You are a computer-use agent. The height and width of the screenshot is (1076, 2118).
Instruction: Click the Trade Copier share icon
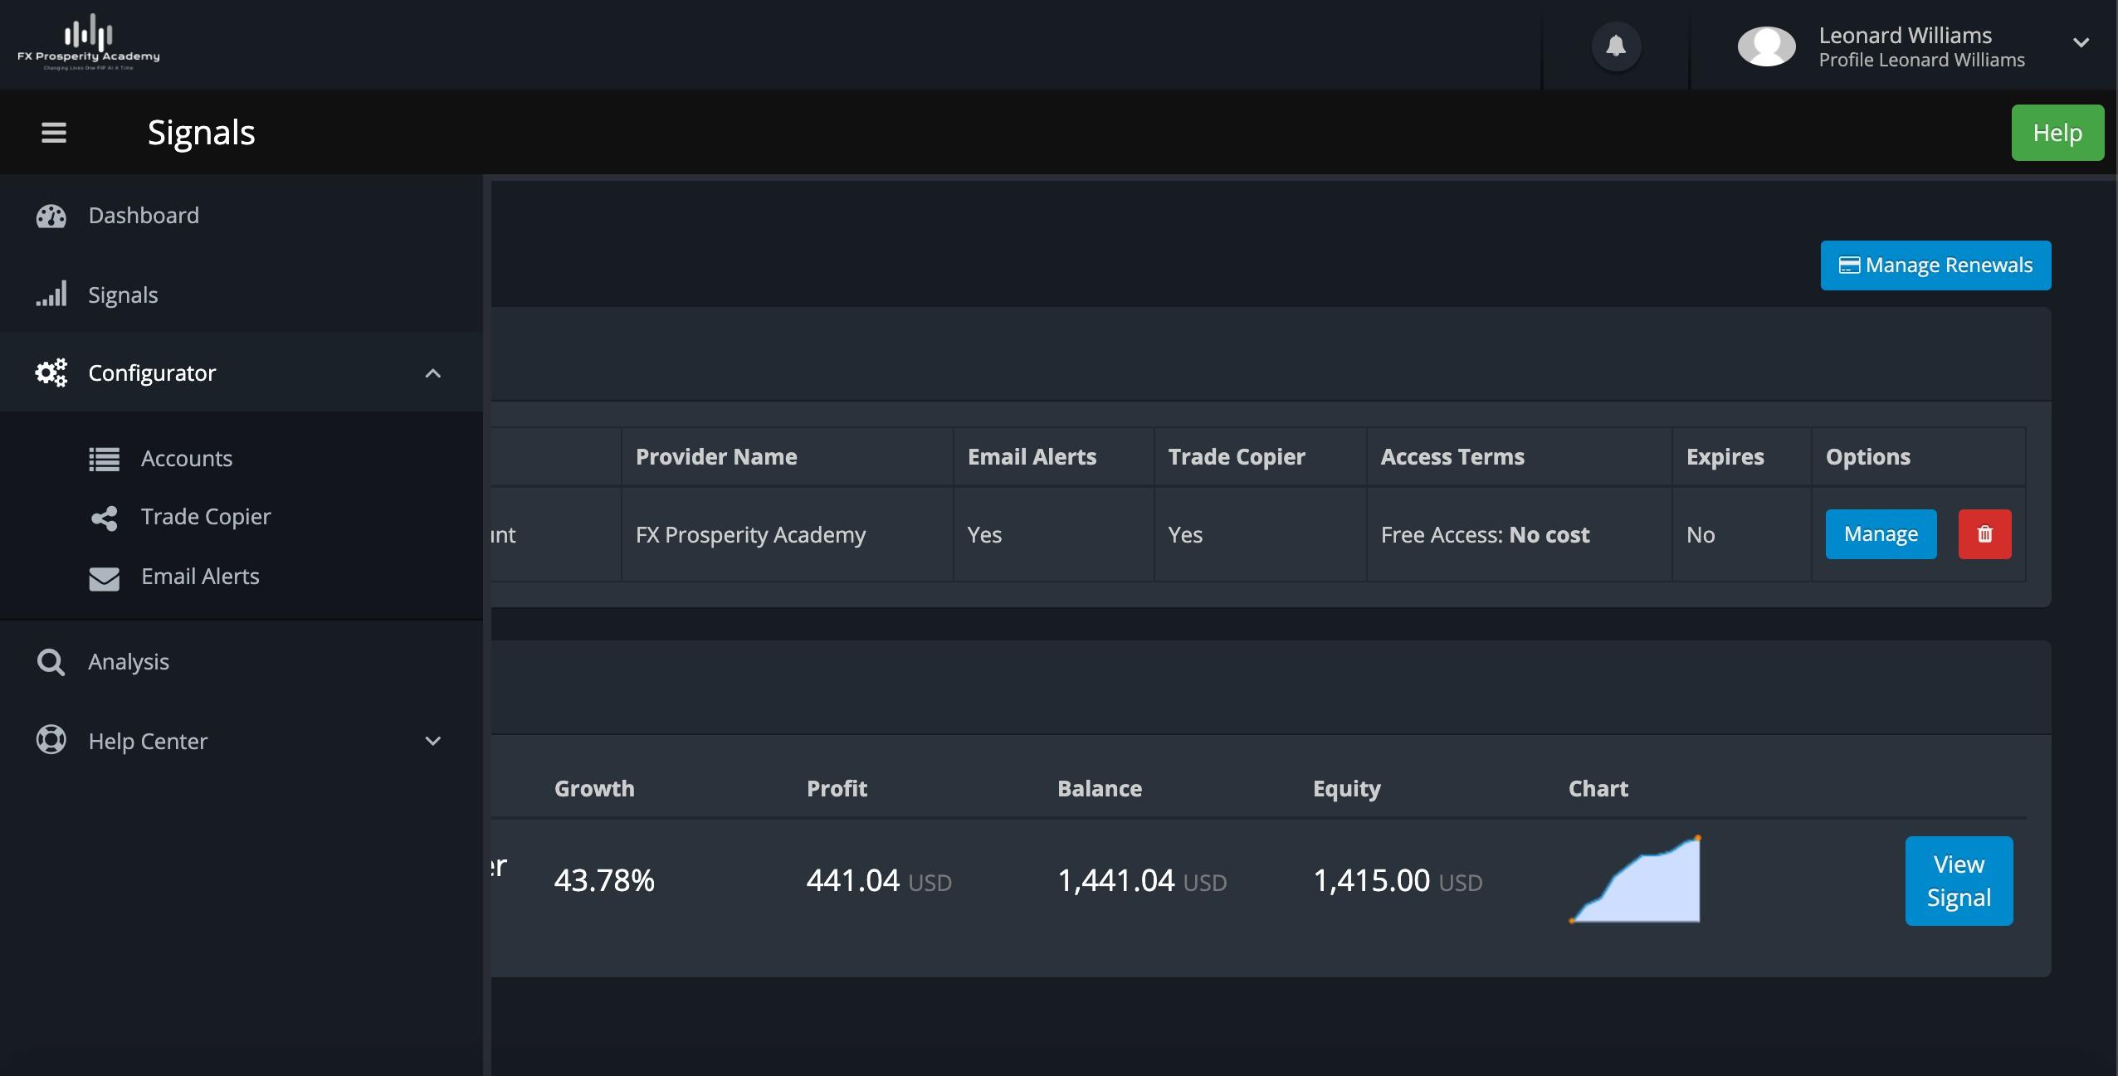point(105,518)
